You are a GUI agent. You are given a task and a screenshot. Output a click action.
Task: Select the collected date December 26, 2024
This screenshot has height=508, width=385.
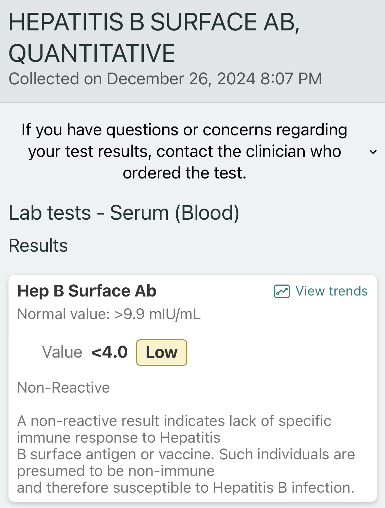point(181,79)
